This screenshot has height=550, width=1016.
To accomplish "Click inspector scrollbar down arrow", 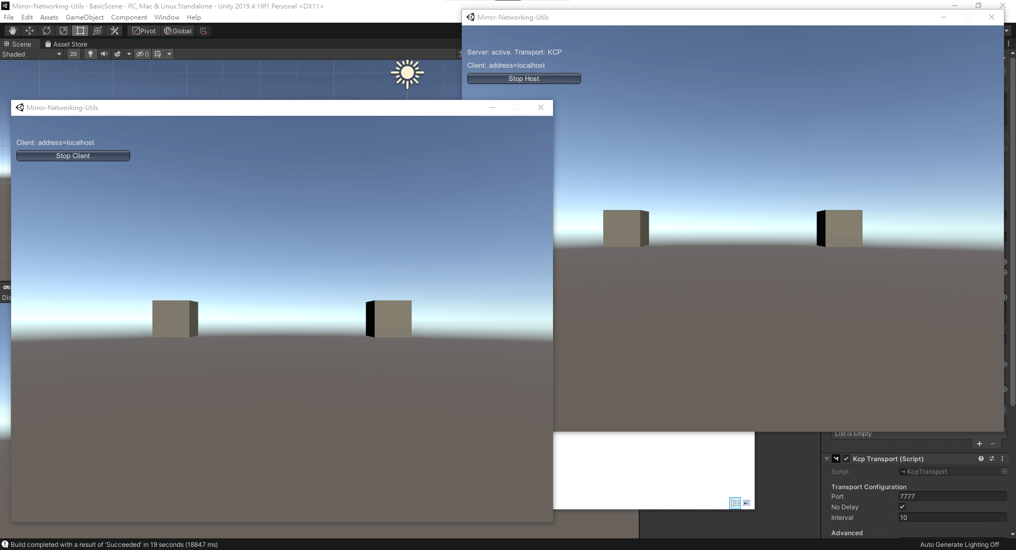I will [x=1012, y=534].
